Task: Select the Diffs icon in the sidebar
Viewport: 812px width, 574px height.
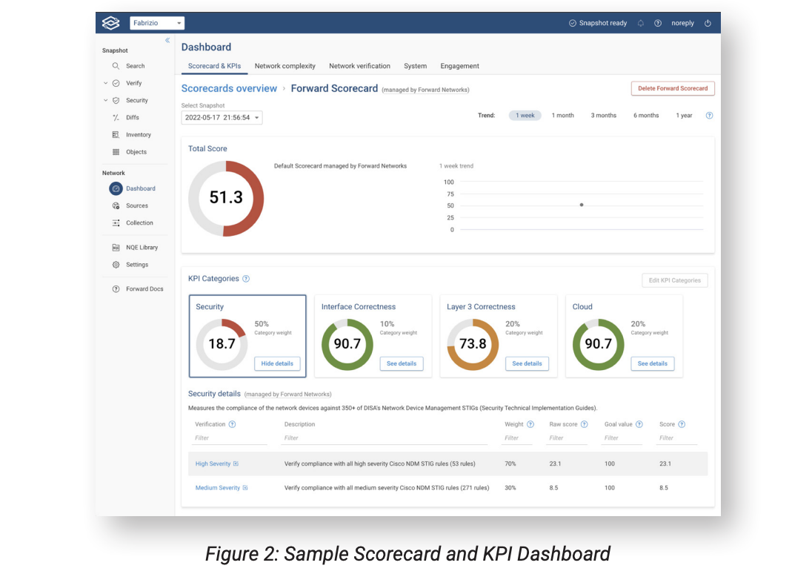Action: point(133,117)
